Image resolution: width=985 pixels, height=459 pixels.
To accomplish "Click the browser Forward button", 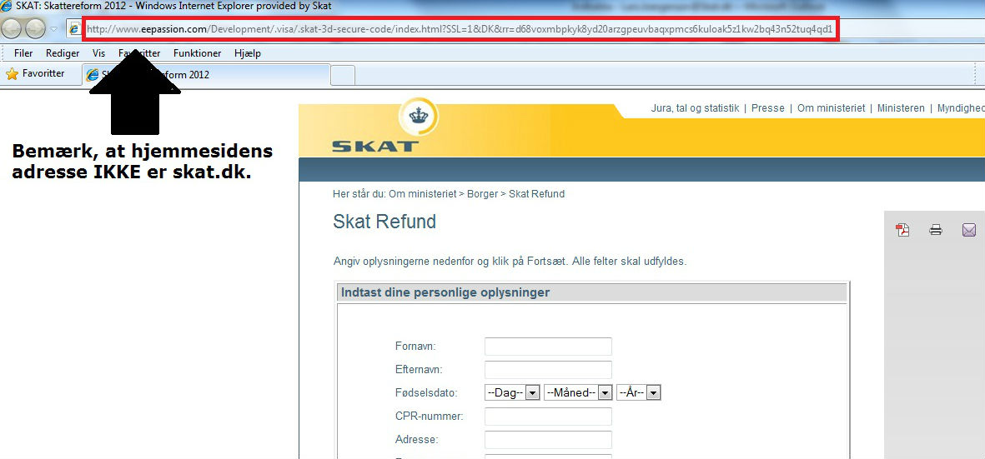I will click(34, 28).
